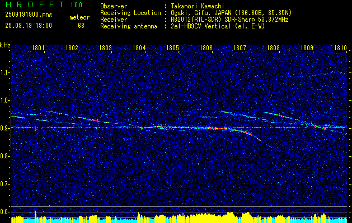Screen dimensions: 352x223
Task: Click the 1803 time marker
Action: (x=106, y=48)
